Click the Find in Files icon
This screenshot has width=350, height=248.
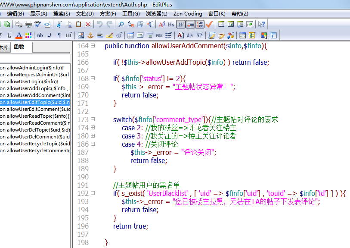click(x=140, y=24)
